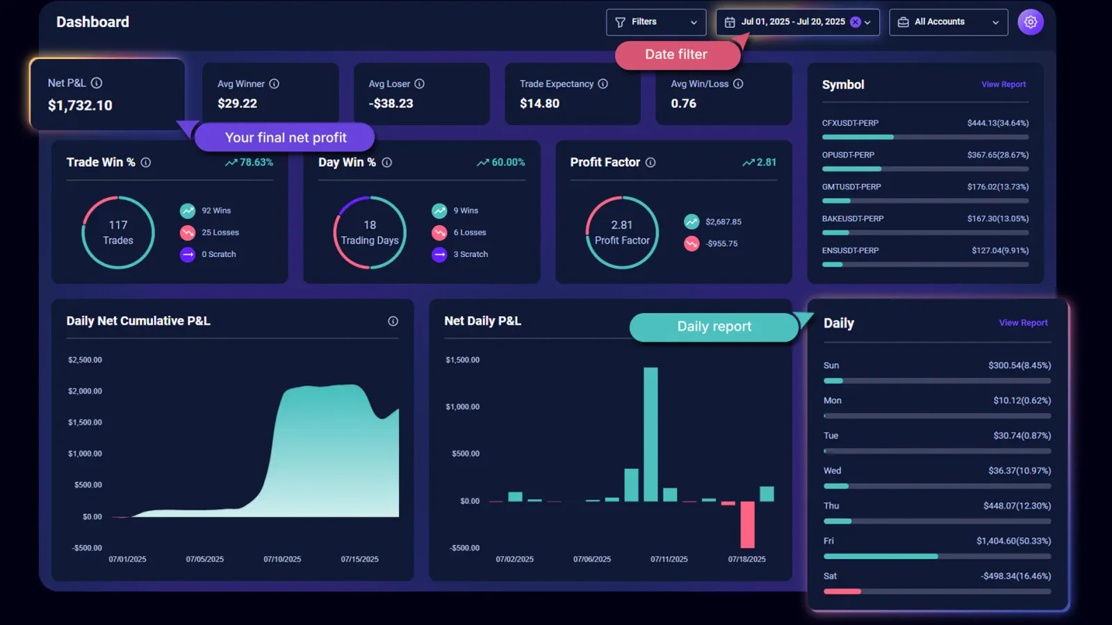This screenshot has width=1112, height=625.
Task: Click View Report in the Daily panel
Action: point(1023,322)
